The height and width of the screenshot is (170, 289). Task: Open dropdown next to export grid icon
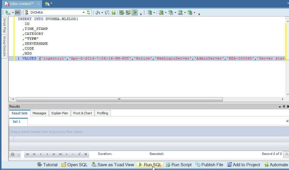click(154, 12)
